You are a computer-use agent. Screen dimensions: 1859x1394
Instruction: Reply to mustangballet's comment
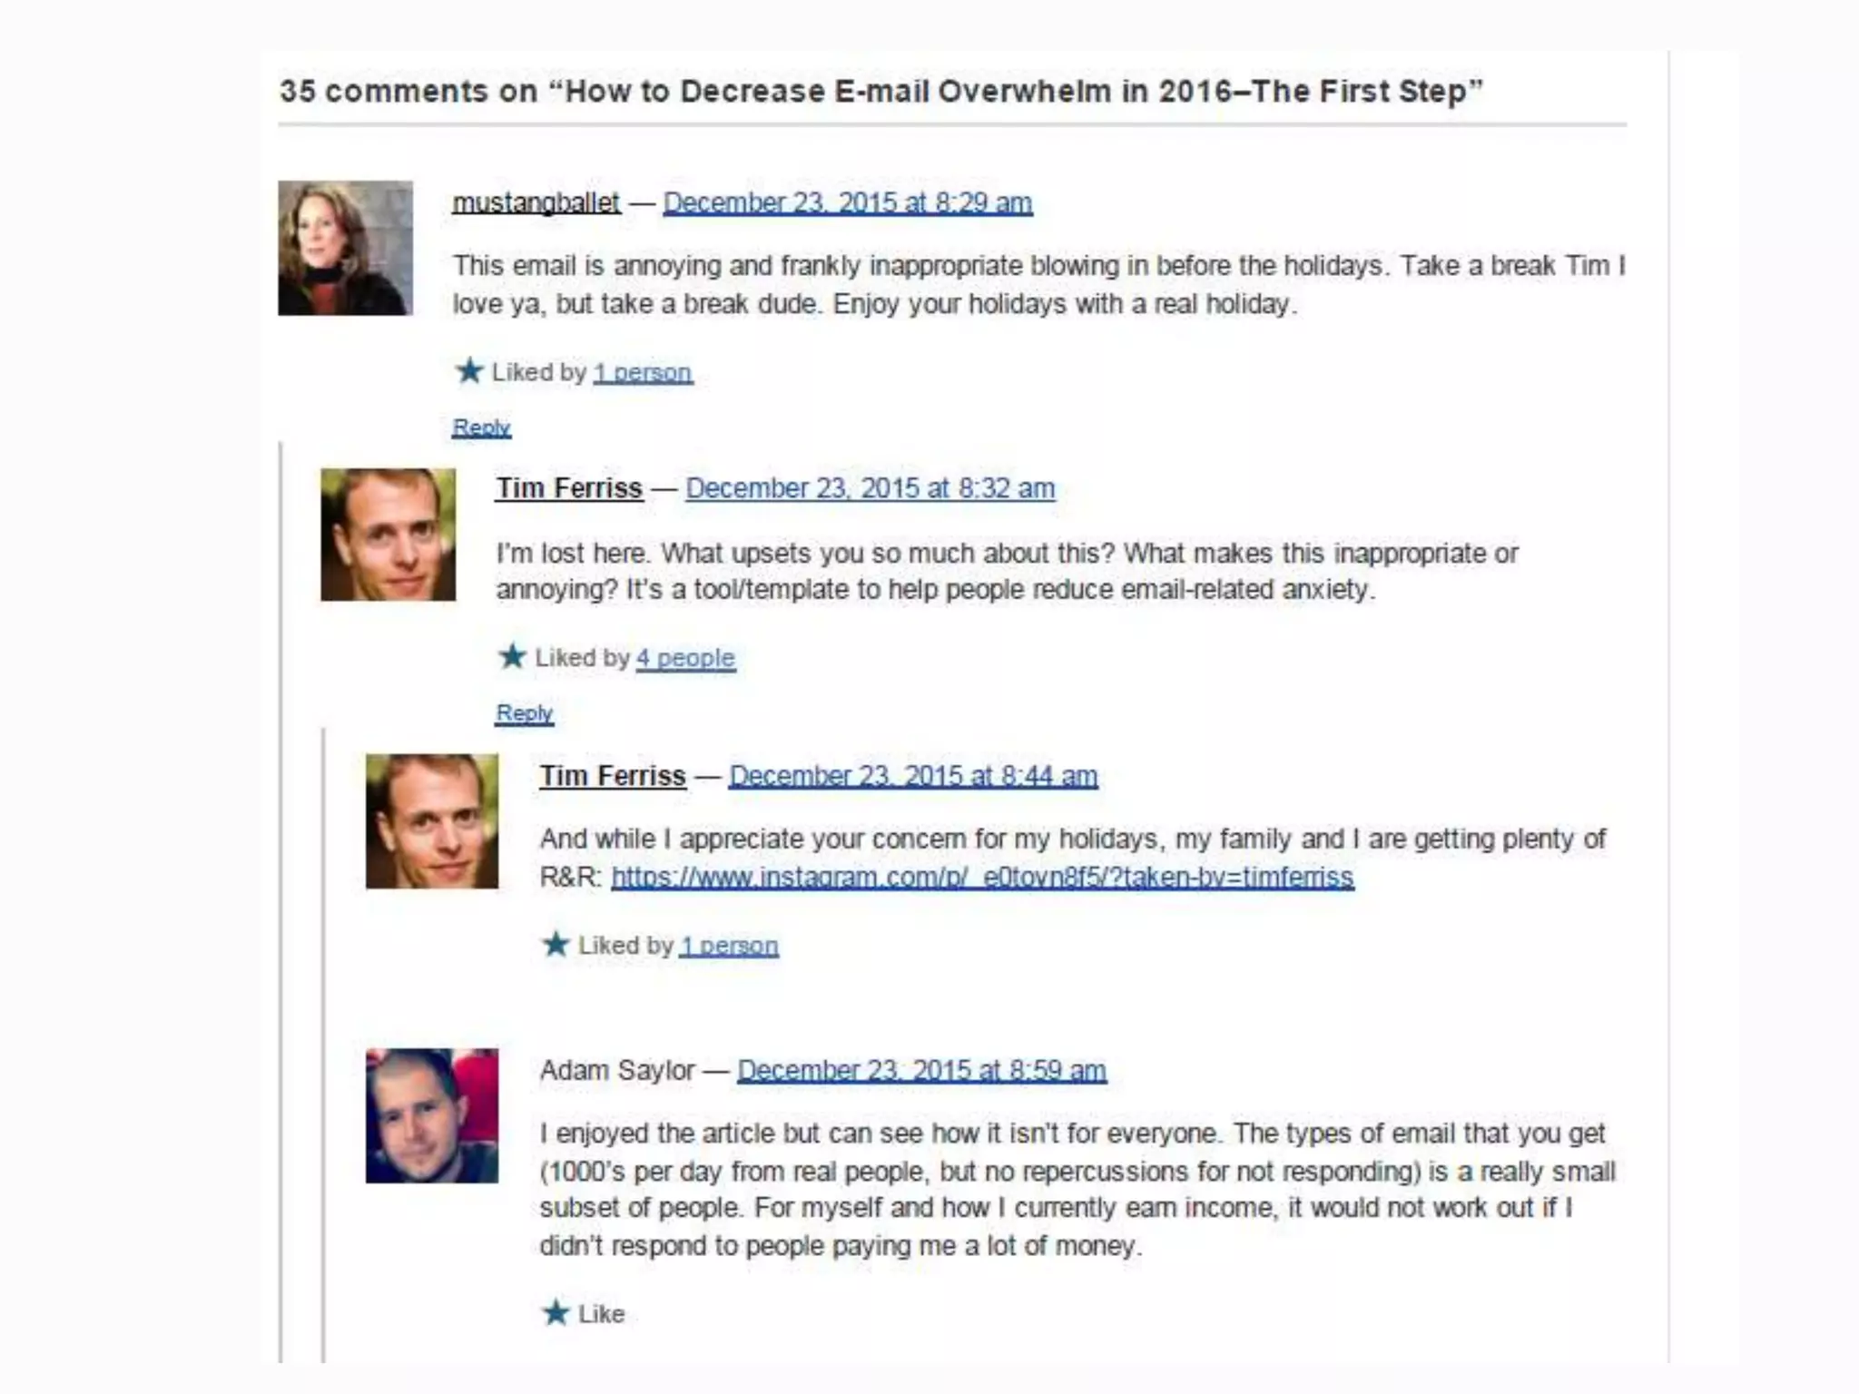click(481, 427)
